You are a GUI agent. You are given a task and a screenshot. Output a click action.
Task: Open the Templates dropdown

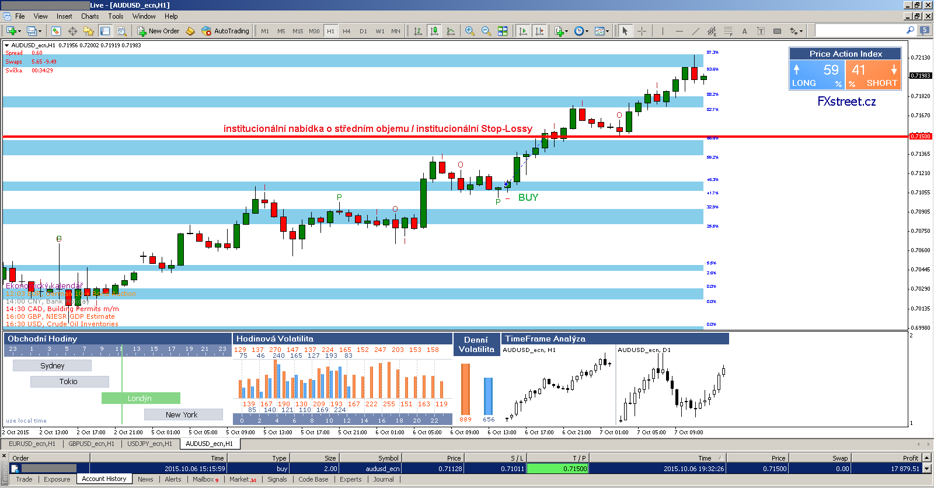click(602, 31)
